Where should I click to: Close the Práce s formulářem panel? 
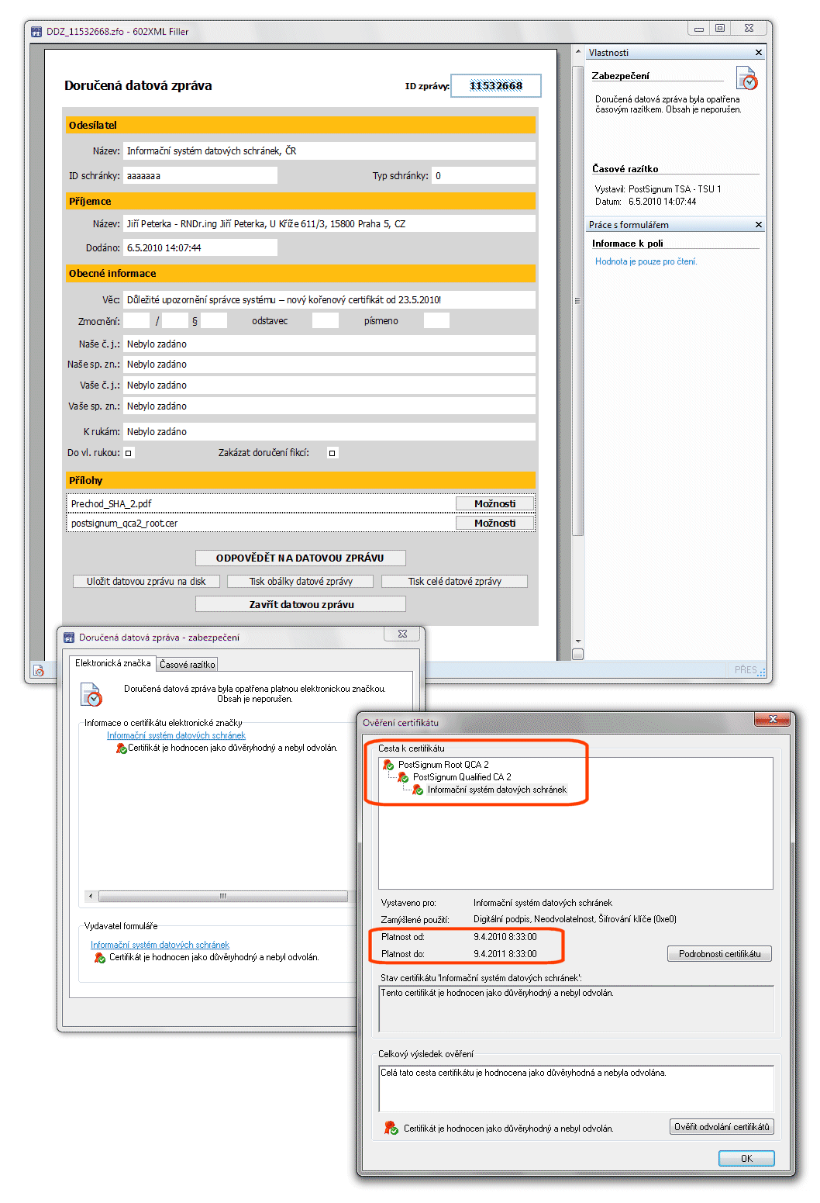(759, 225)
